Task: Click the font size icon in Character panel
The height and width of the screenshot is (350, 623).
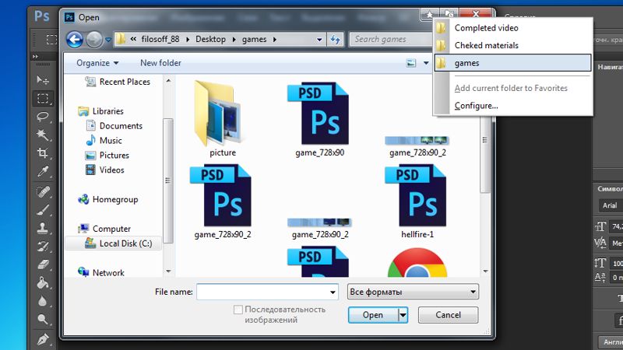Action: [x=600, y=226]
